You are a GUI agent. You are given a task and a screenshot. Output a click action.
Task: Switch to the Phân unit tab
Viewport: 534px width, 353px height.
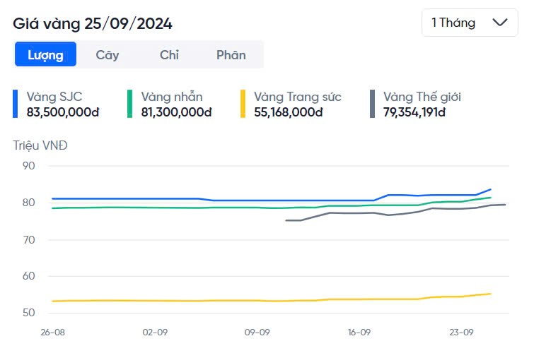click(x=231, y=54)
